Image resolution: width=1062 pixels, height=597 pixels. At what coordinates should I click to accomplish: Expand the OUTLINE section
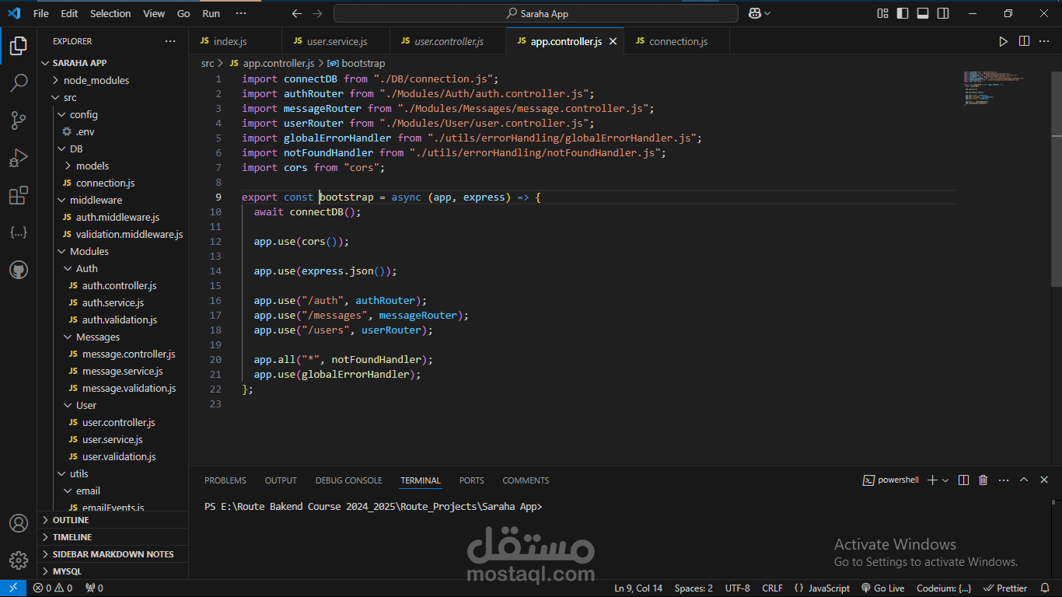pyautogui.click(x=114, y=520)
